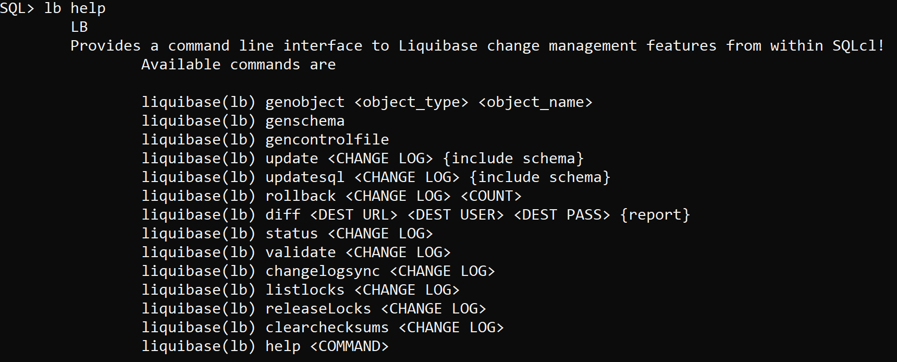Viewport: 897px width, 362px height.
Task: Click 'Available commands are' heading text
Action: tap(239, 65)
